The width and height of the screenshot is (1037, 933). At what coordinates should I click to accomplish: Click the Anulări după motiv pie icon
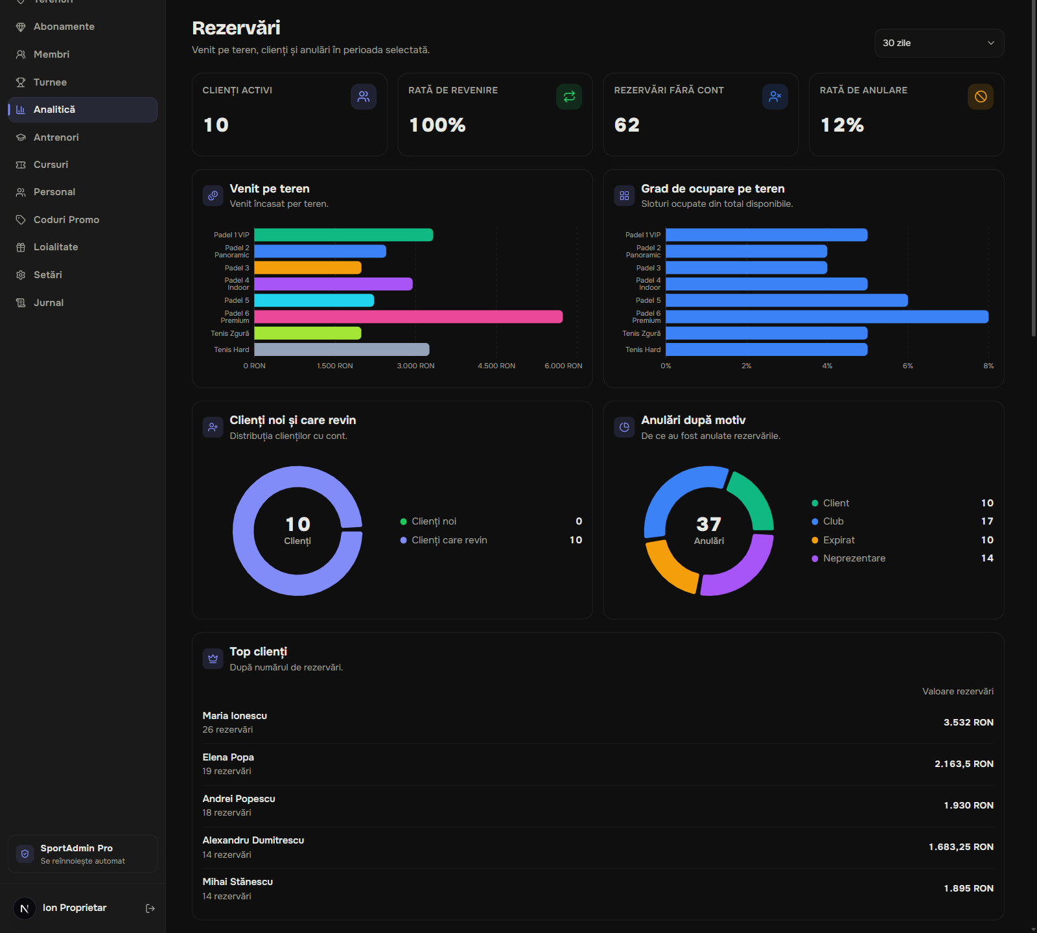pos(624,427)
